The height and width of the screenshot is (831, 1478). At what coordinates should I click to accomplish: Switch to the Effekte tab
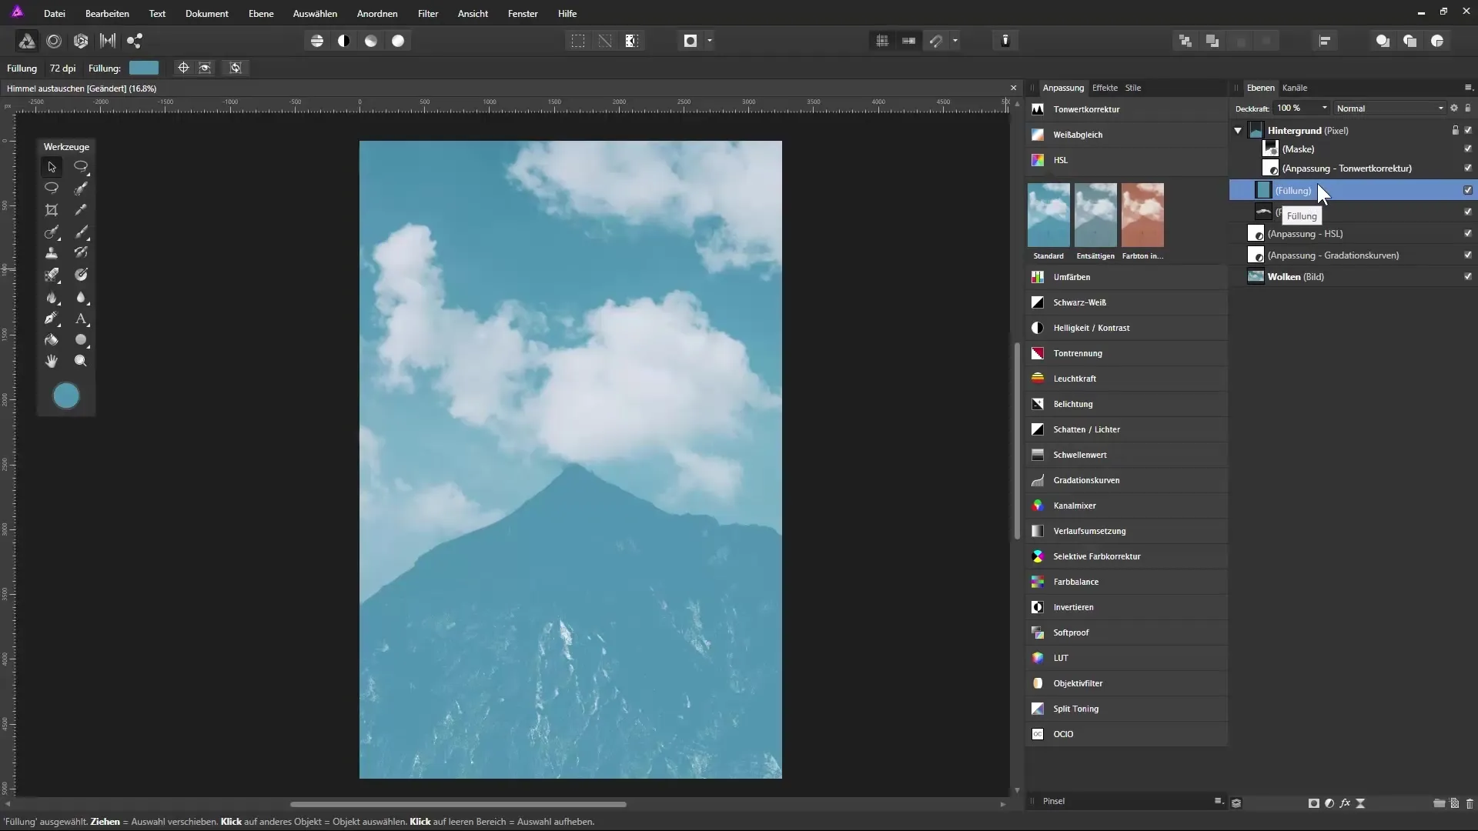[x=1105, y=88]
